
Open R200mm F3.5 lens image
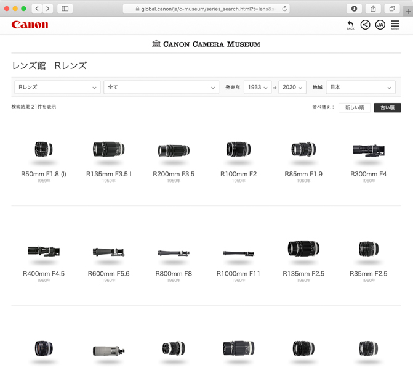[174, 150]
